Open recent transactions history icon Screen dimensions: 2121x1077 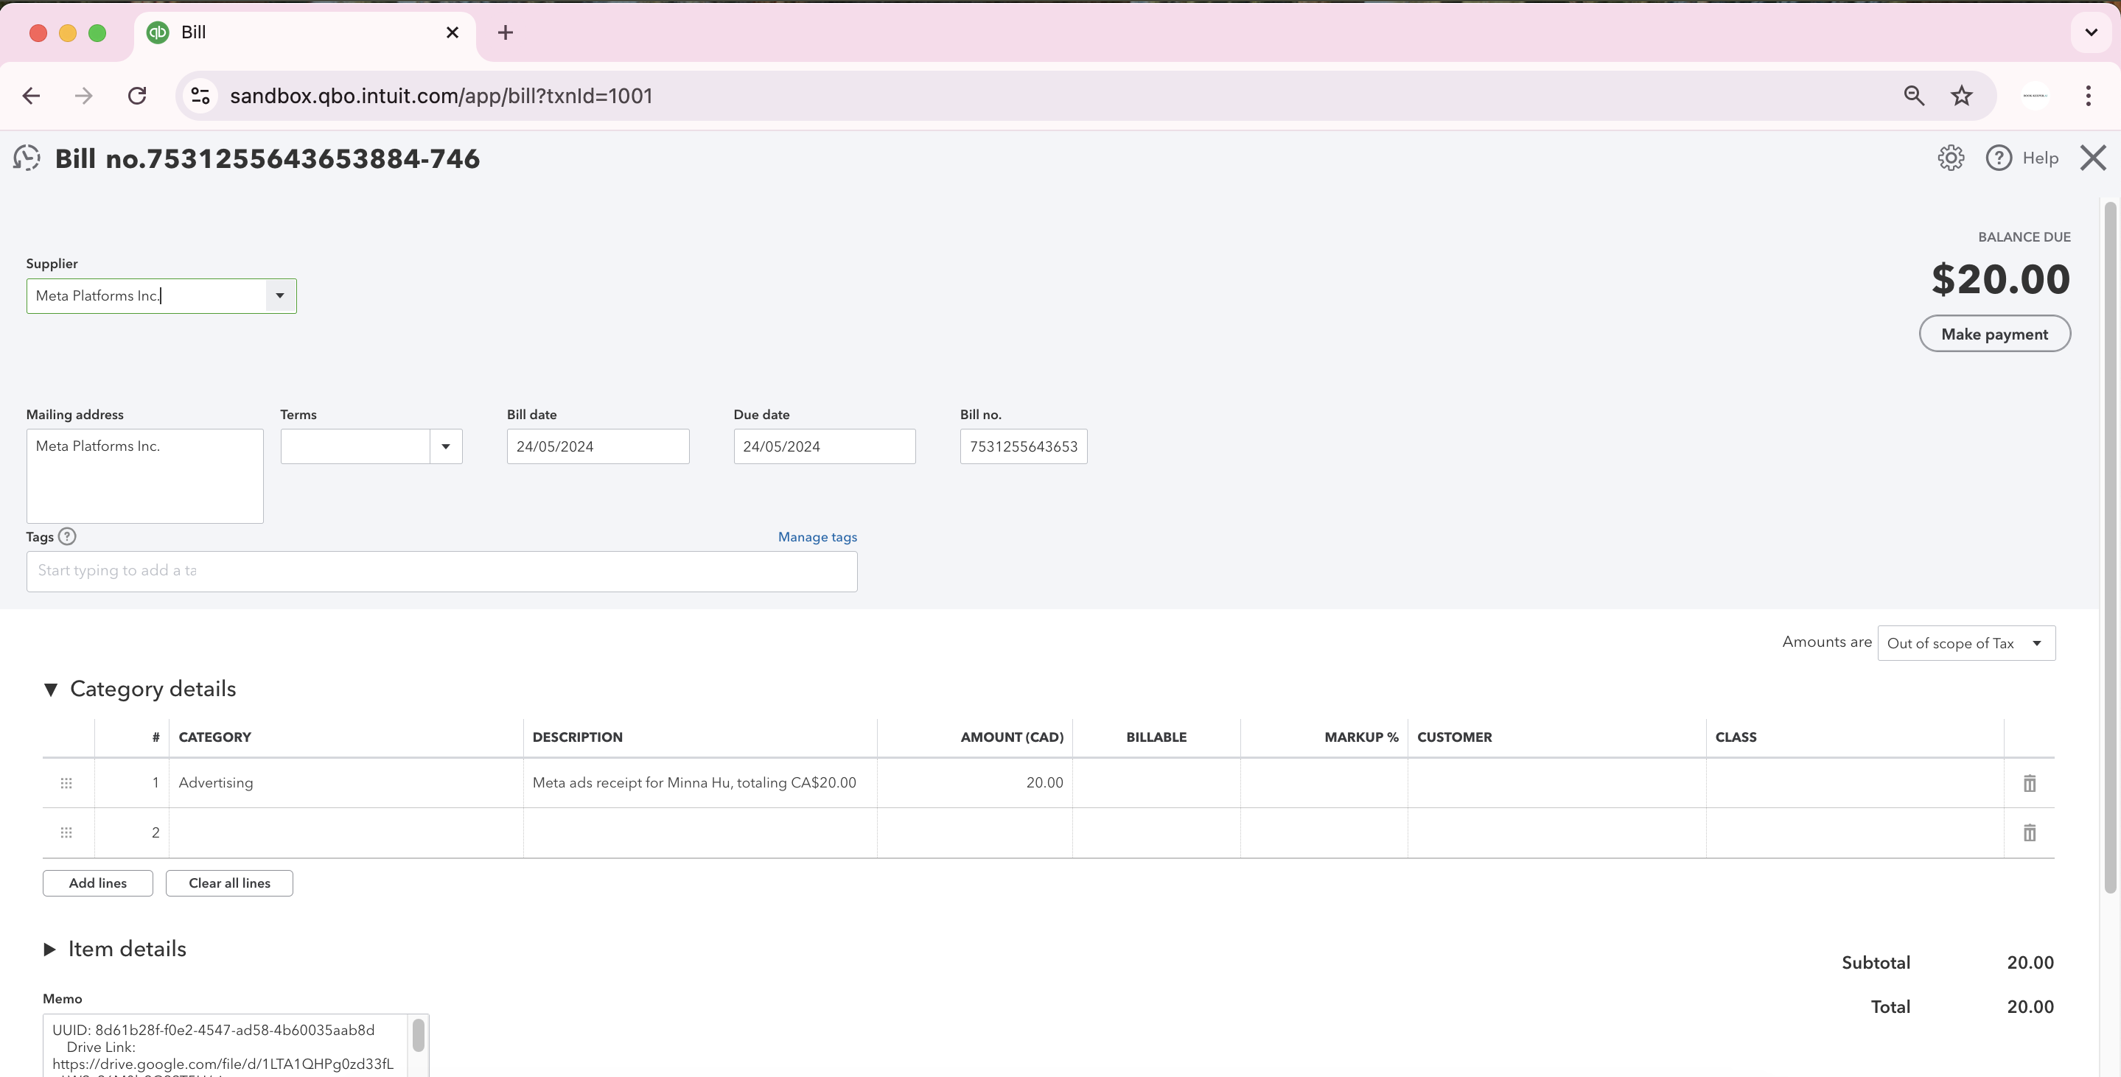[x=27, y=158]
